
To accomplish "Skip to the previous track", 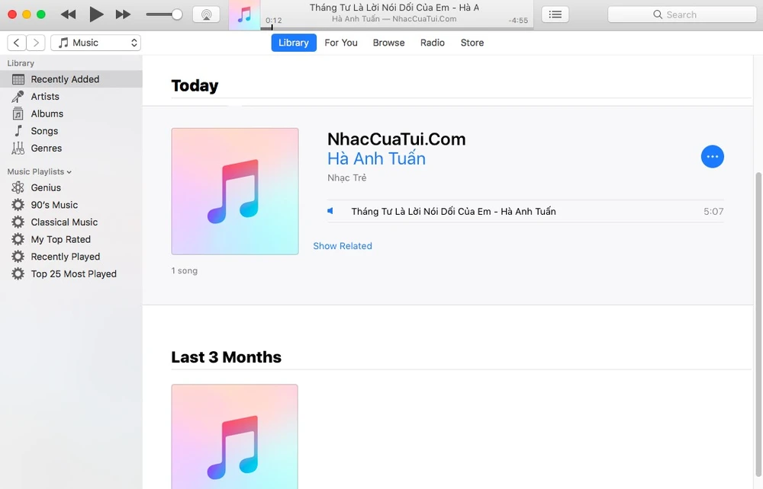I will pos(68,14).
